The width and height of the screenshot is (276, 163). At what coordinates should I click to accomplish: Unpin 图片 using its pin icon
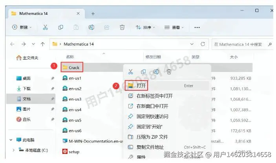(53, 109)
